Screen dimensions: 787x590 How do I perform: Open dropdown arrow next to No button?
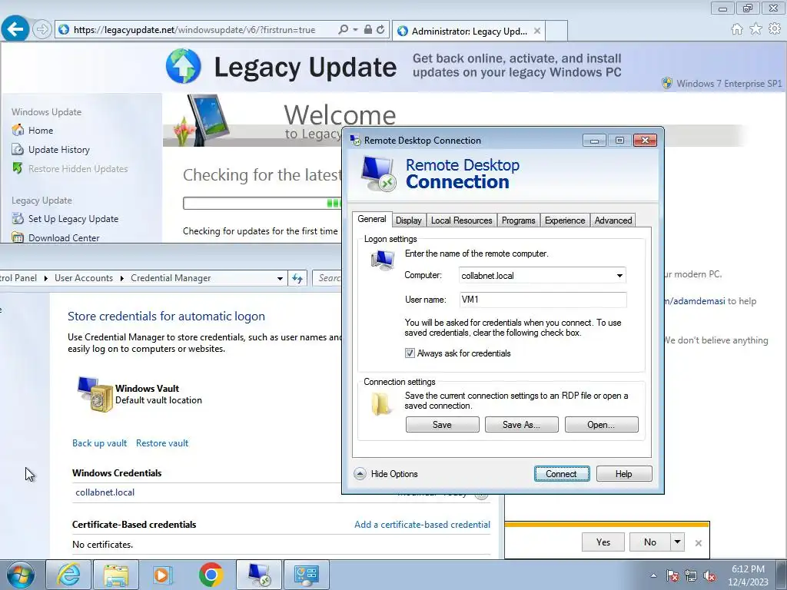tap(678, 542)
